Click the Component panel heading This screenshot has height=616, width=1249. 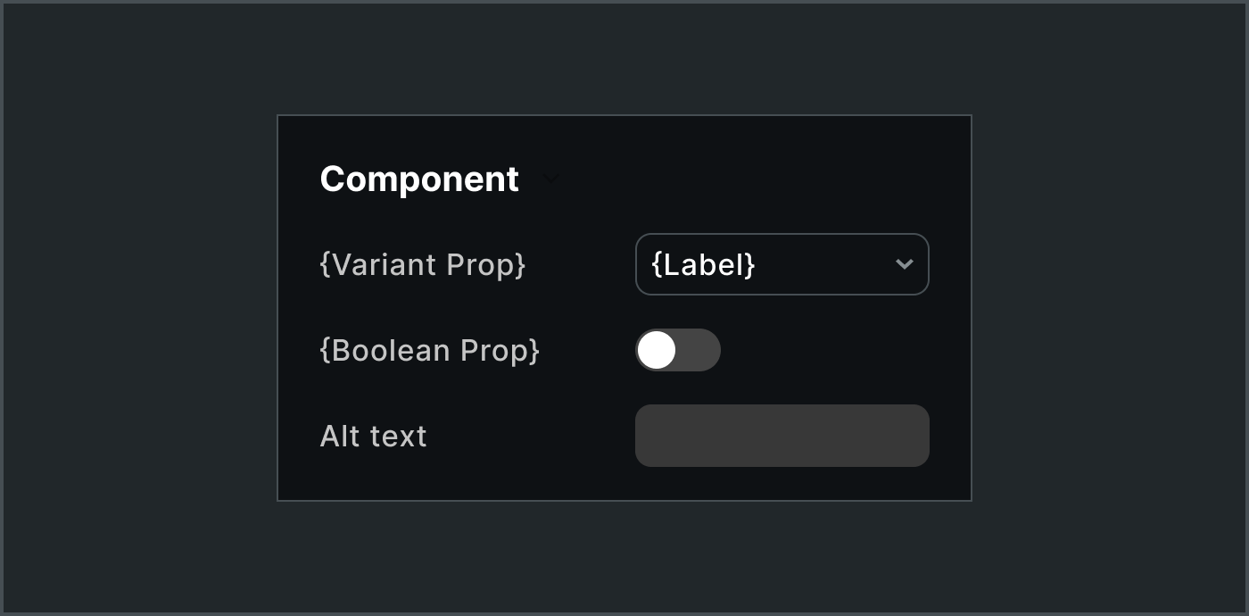(x=419, y=179)
